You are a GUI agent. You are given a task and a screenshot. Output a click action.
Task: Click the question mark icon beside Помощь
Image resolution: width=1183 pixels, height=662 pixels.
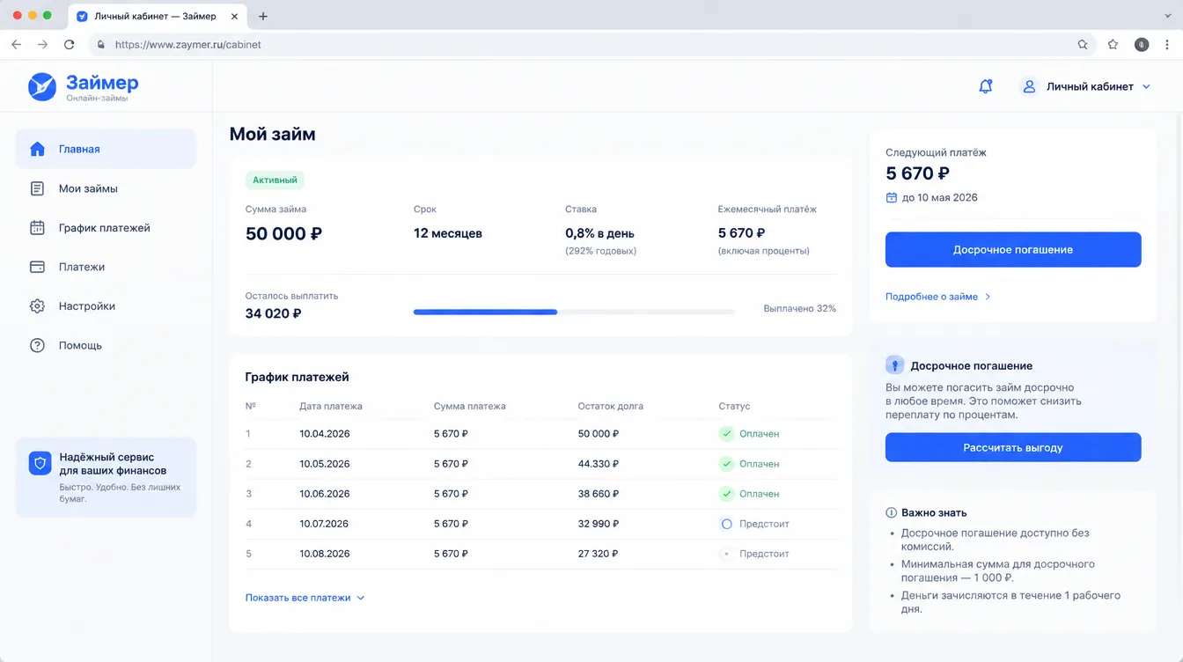(x=37, y=345)
